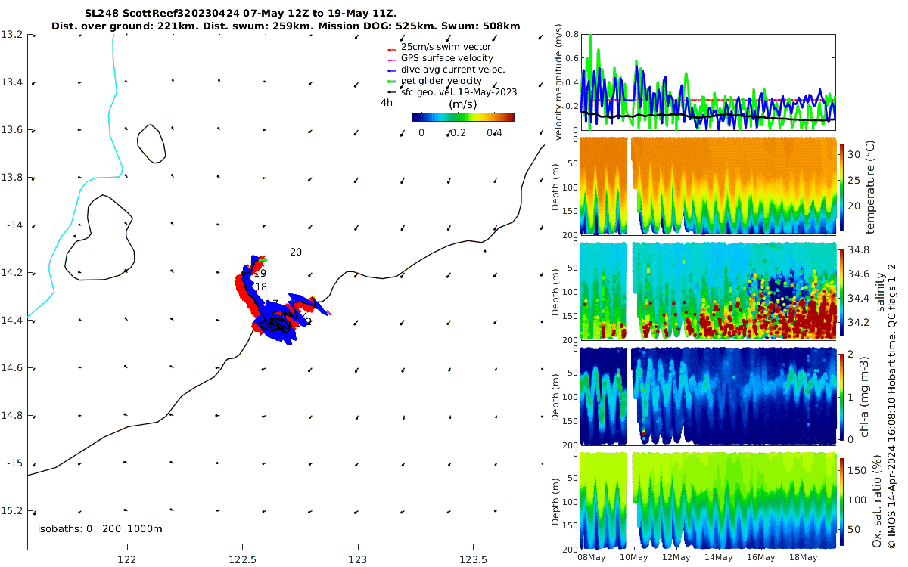Click the latitude tick '15.2' on the map

(12, 511)
